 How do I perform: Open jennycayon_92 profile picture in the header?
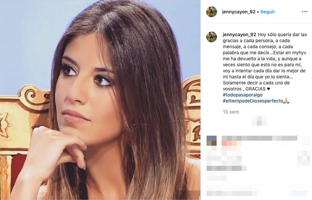[212, 12]
